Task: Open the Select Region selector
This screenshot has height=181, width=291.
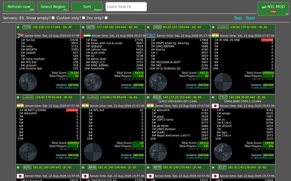Action: click(53, 7)
